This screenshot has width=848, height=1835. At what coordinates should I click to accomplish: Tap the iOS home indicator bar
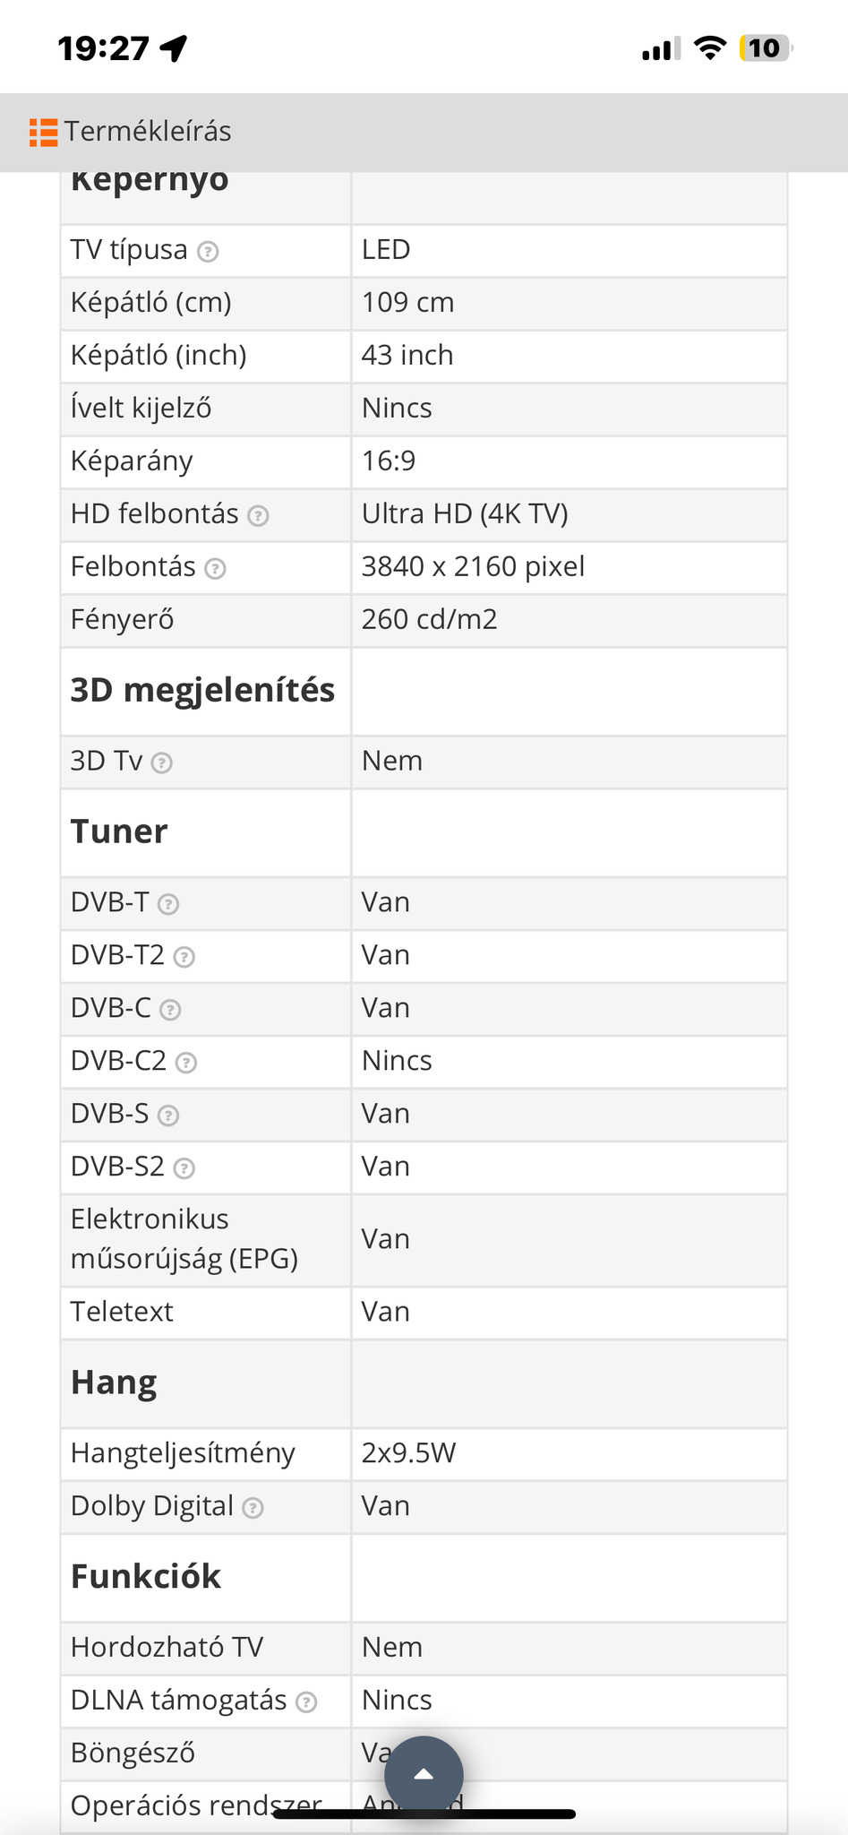(x=424, y=1814)
